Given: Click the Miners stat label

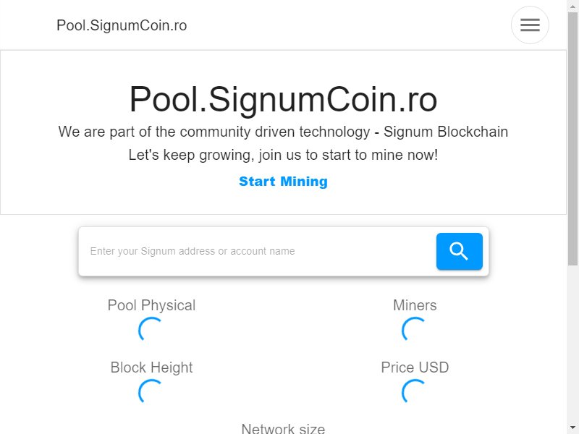Looking at the screenshot, I should (415, 305).
